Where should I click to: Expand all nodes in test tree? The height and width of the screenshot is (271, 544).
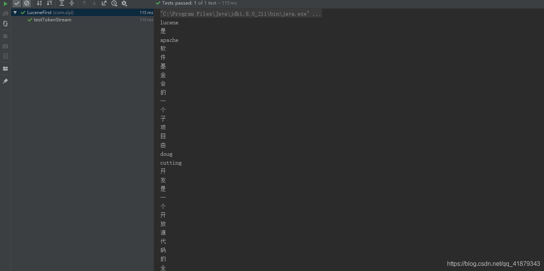[x=62, y=3]
